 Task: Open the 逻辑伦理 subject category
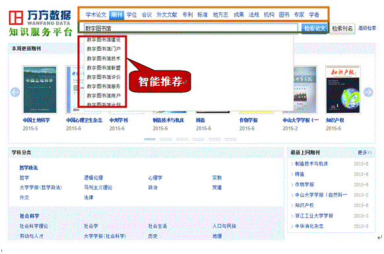pyautogui.click(x=93, y=178)
